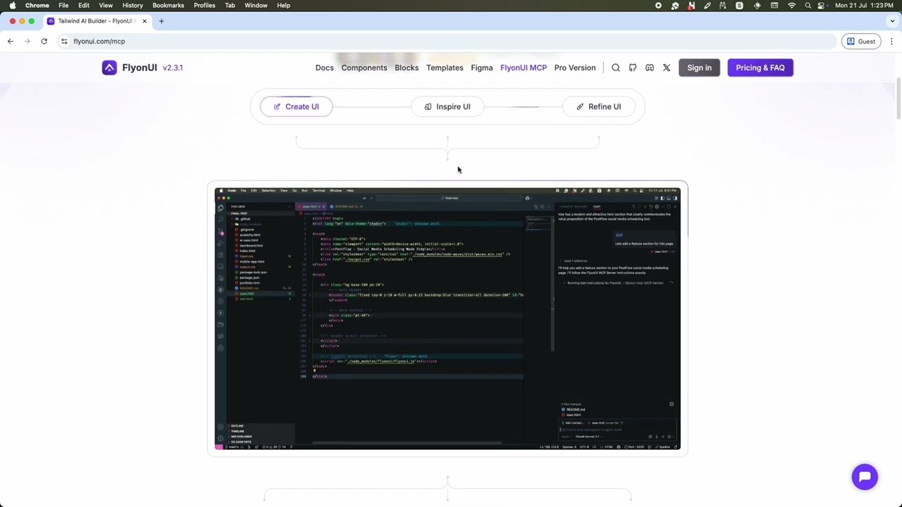Viewport: 902px width, 507px height.
Task: Open the chat support bubble
Action: (865, 477)
